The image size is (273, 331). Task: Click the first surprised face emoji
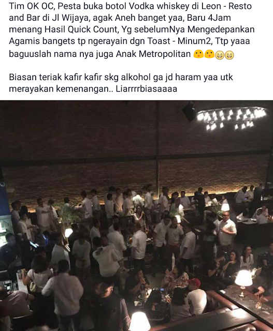click(x=198, y=54)
